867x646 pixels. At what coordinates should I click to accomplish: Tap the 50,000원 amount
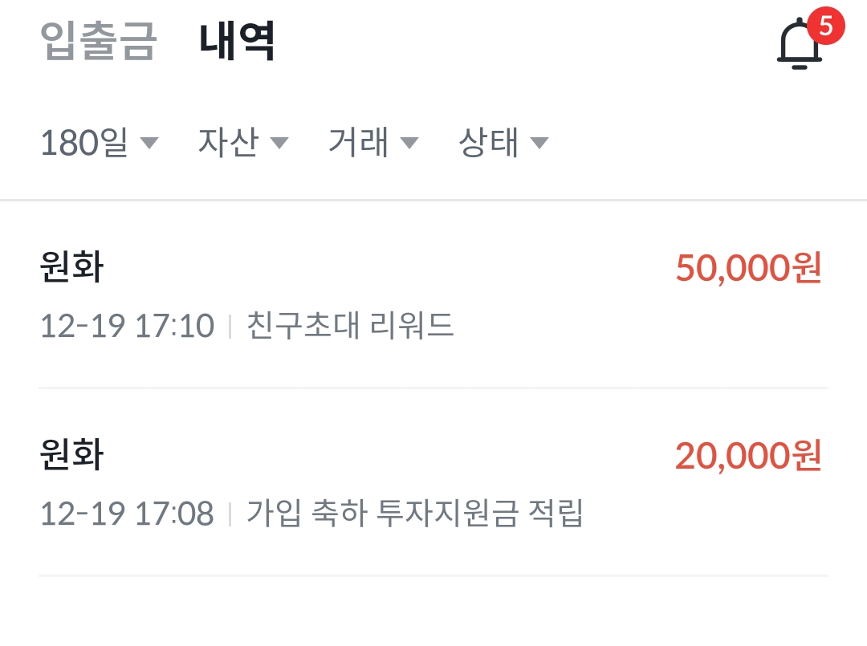[747, 270]
